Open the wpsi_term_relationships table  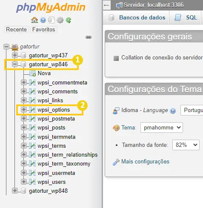[x=68, y=155]
